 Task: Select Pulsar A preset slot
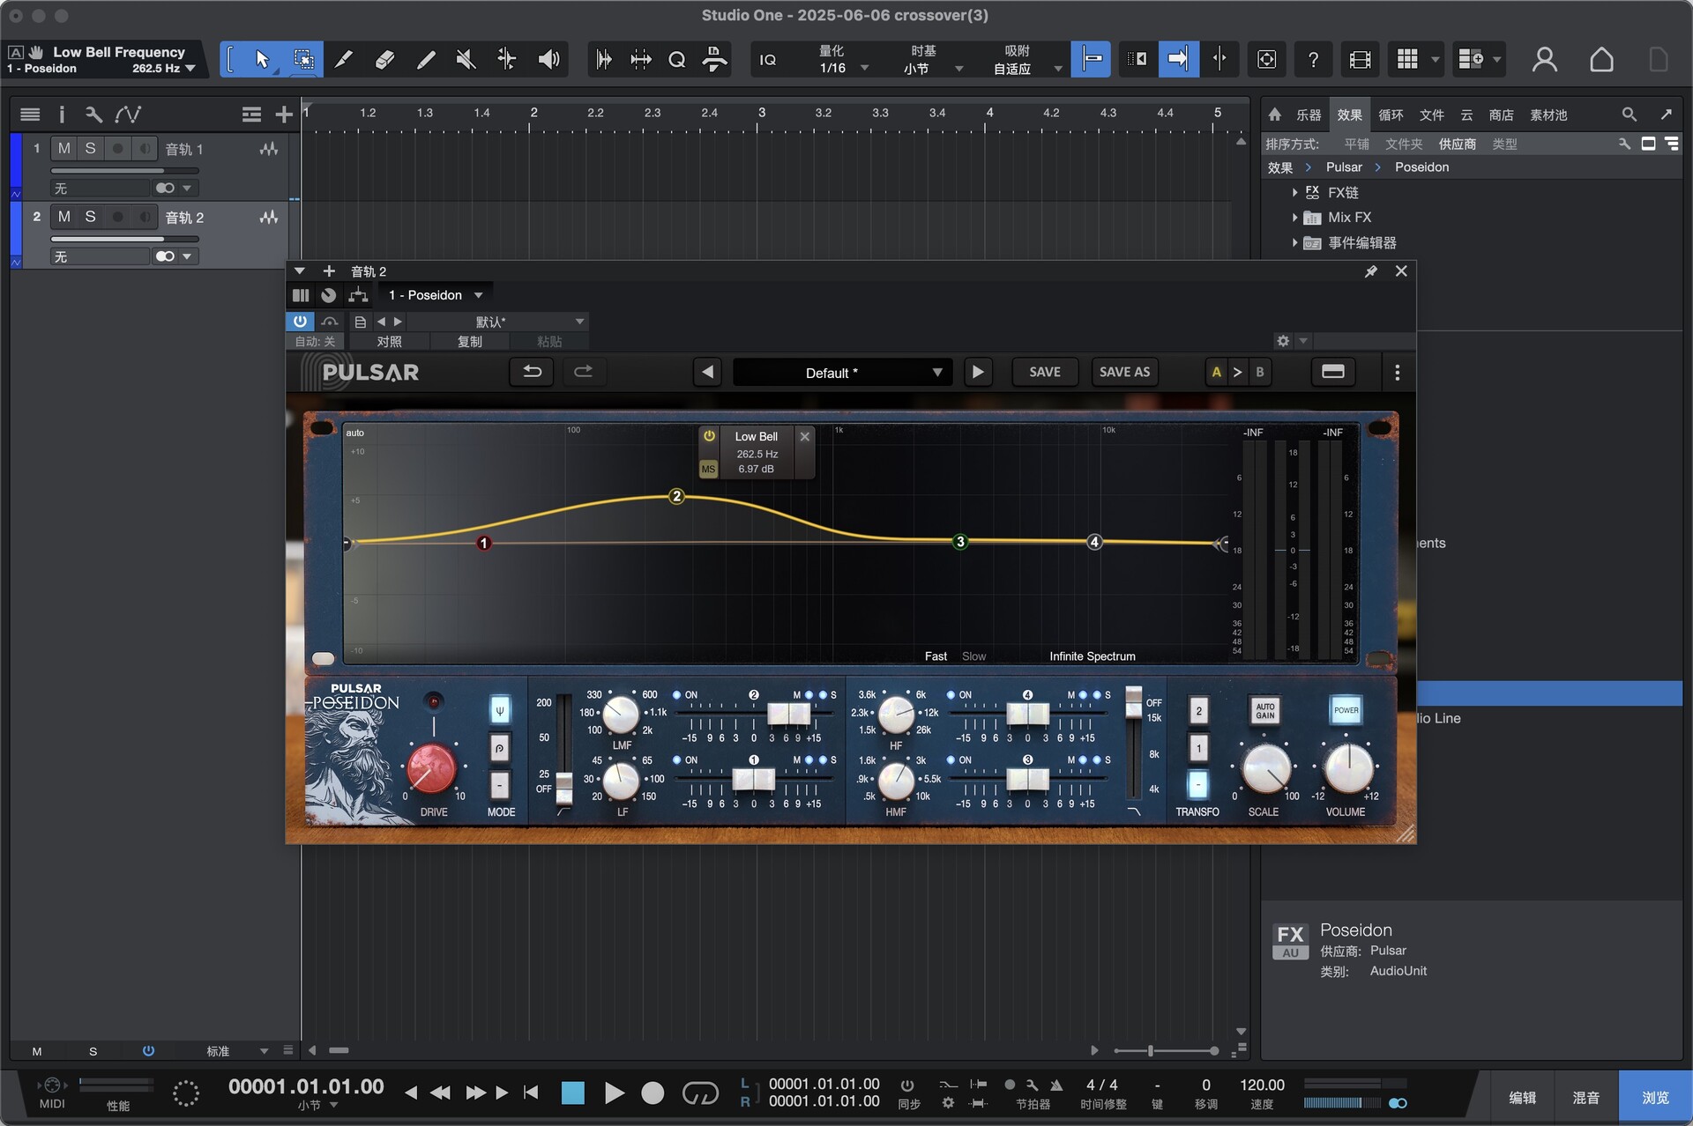tap(1217, 372)
